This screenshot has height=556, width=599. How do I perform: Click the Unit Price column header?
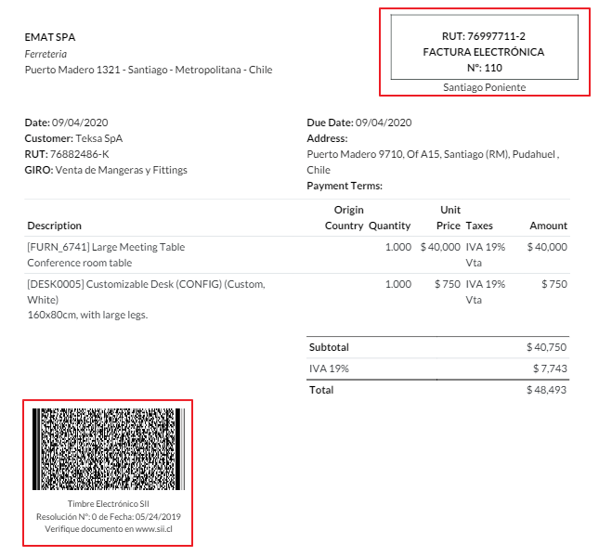pos(449,218)
